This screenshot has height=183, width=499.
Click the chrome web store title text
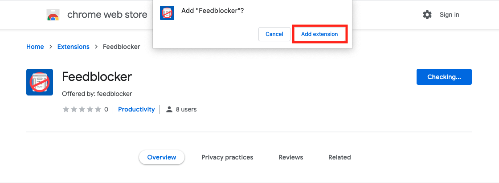coord(107,15)
